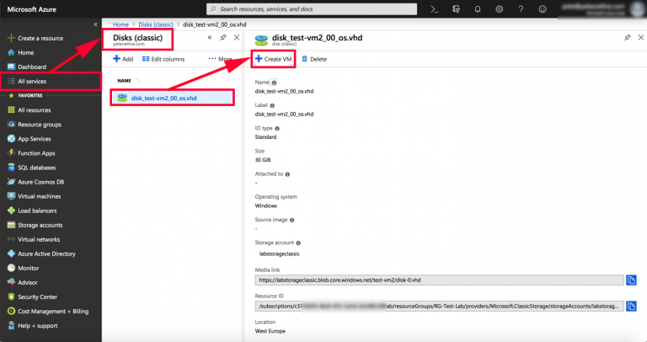647x342 pixels.
Task: Click Add in the Disks toolbar
Action: point(123,59)
